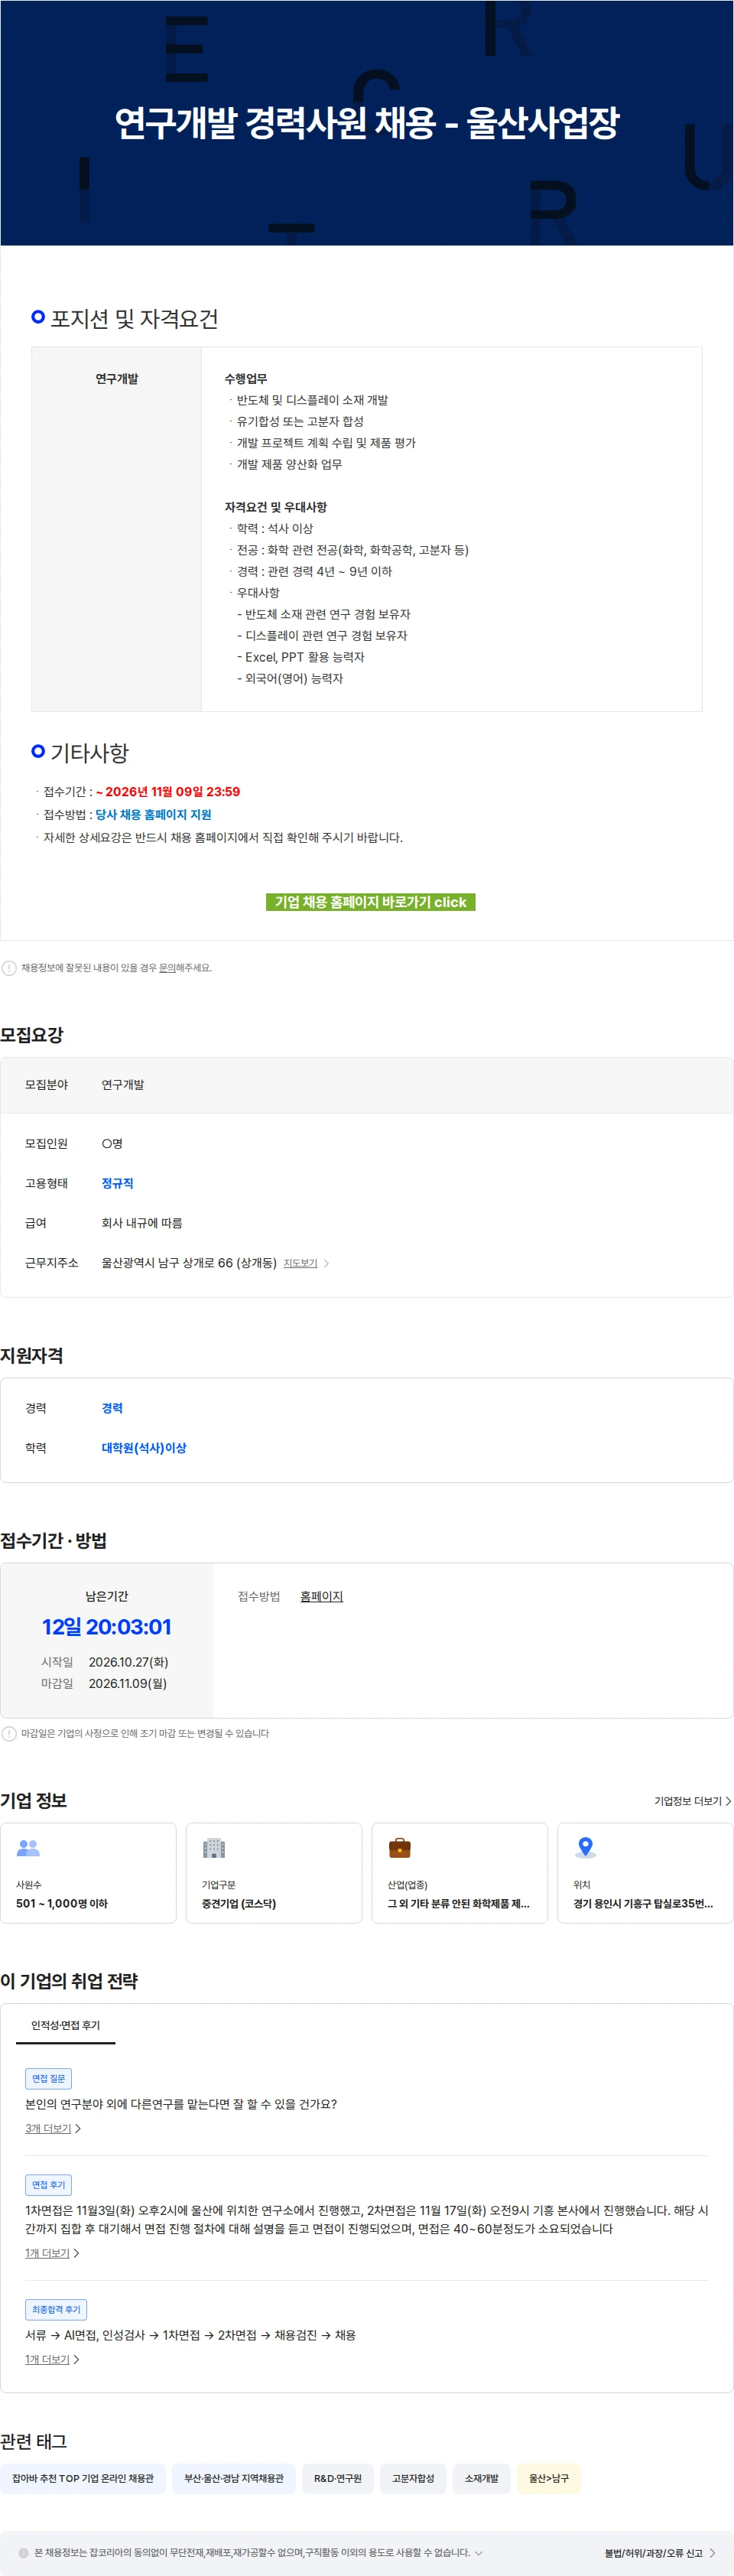Click the banner title 연구개발 경력사원 채용
Image resolution: width=734 pixels, height=2576 pixels.
click(367, 122)
